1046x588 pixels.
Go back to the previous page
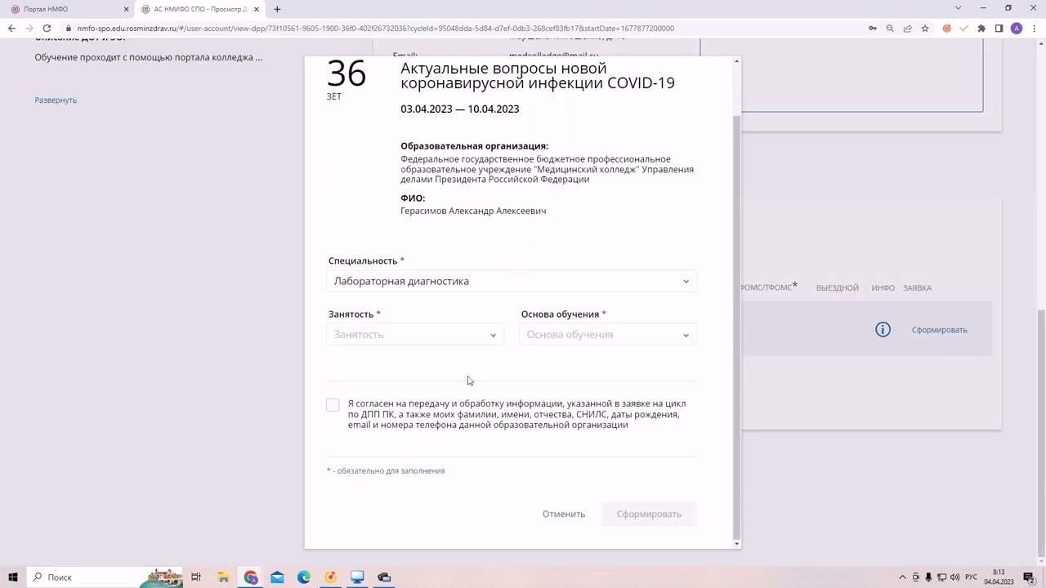(x=11, y=29)
